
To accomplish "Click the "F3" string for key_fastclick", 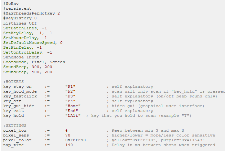I will (x=70, y=96).
